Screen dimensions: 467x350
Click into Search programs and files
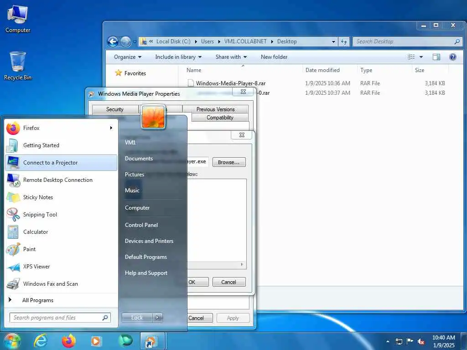60,318
